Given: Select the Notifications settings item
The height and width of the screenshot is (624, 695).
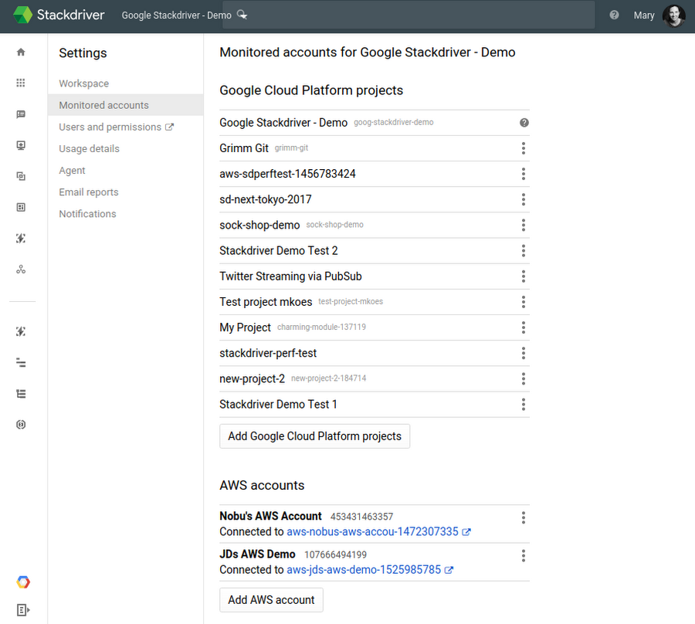Looking at the screenshot, I should [x=125, y=214].
